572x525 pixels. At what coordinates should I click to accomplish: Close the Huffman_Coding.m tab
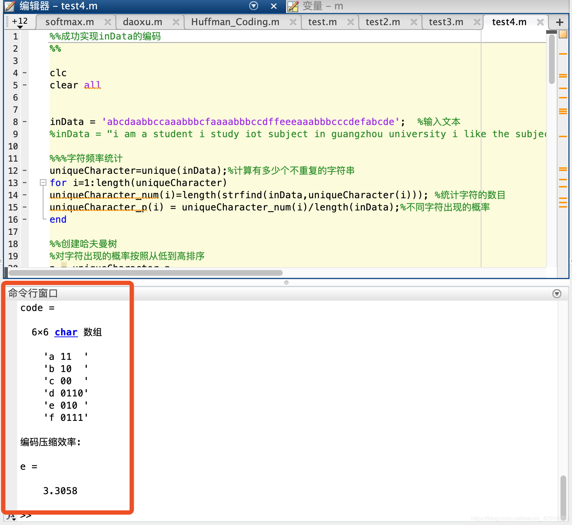pyautogui.click(x=293, y=22)
